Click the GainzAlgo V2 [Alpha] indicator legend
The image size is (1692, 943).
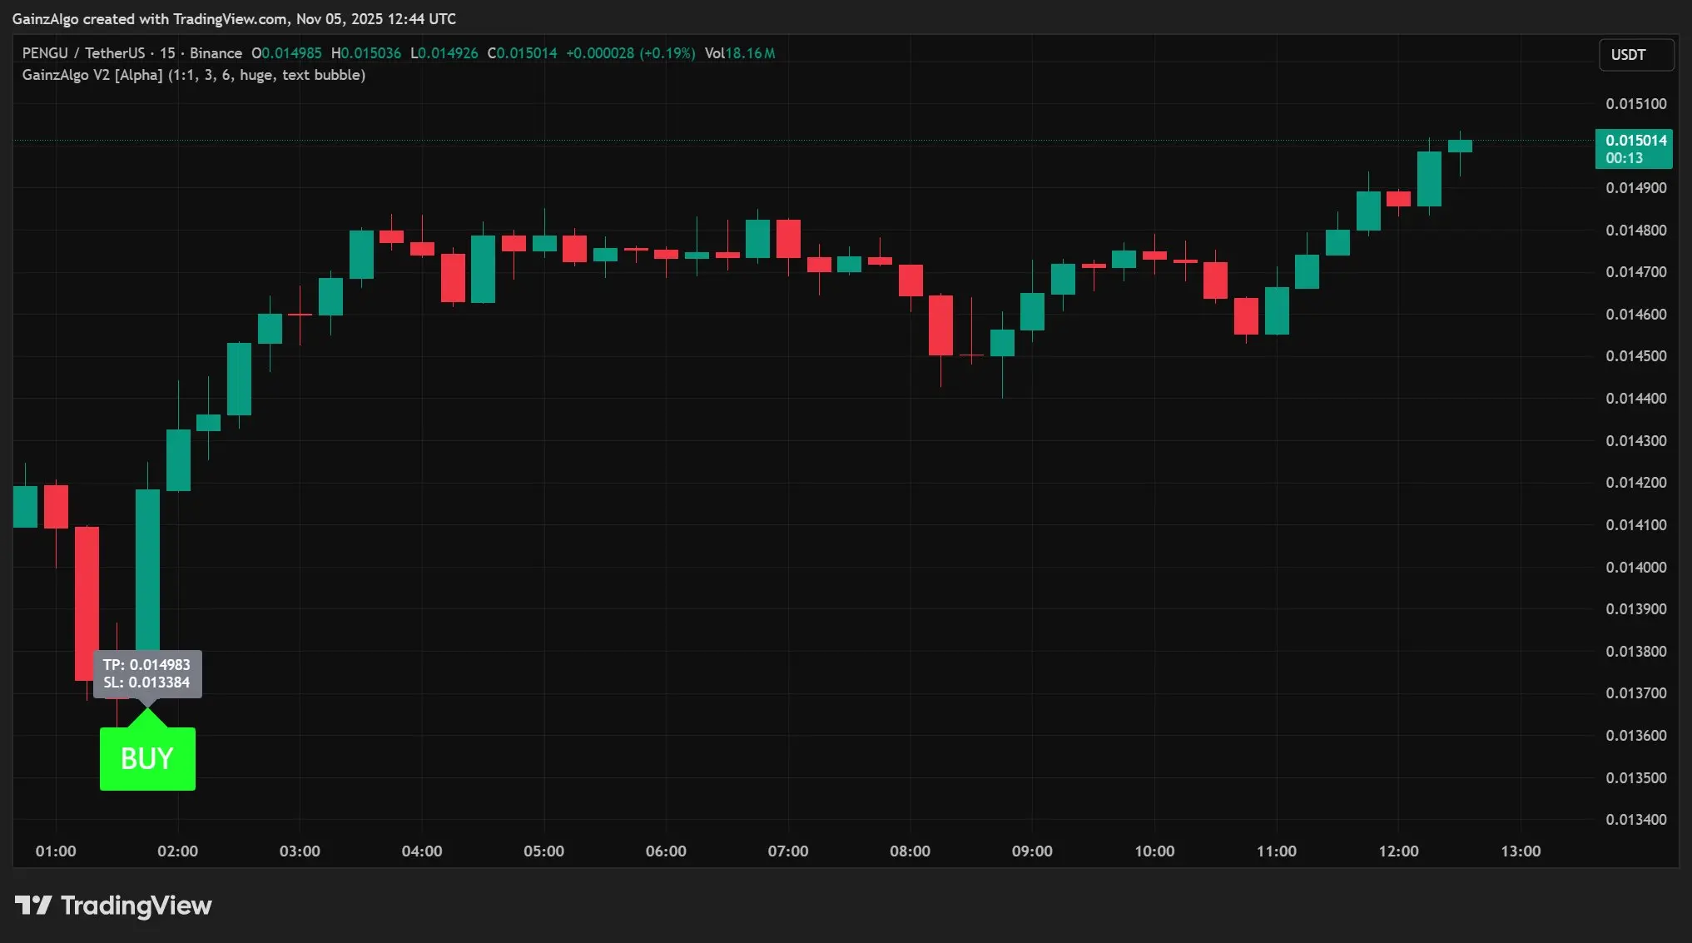[193, 75]
